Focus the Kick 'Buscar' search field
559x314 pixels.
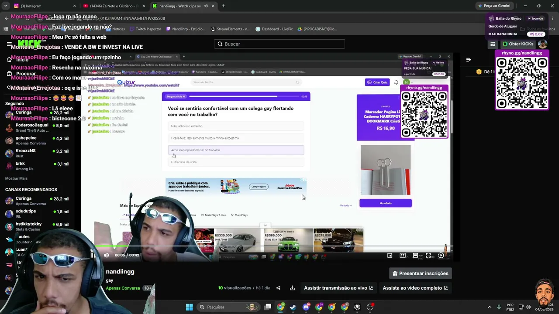pyautogui.click(x=279, y=44)
